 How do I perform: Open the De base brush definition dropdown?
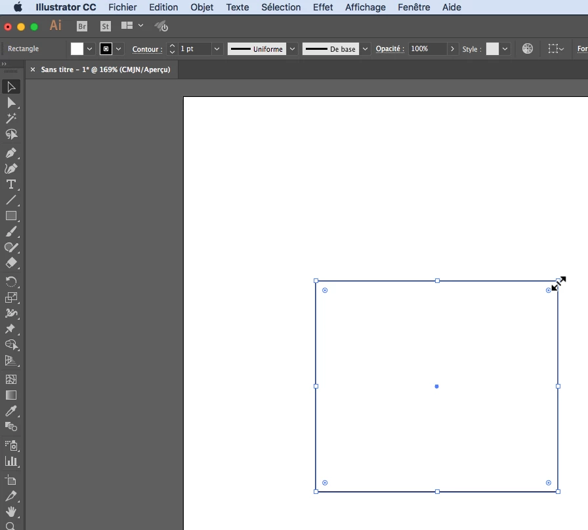click(x=365, y=48)
